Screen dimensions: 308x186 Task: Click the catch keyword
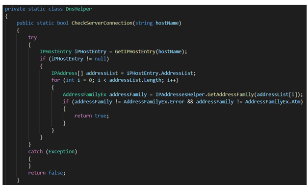point(35,152)
